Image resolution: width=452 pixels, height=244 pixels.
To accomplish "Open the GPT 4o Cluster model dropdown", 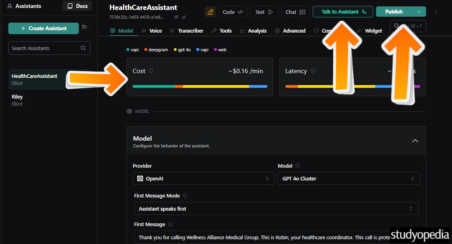I will (x=349, y=178).
